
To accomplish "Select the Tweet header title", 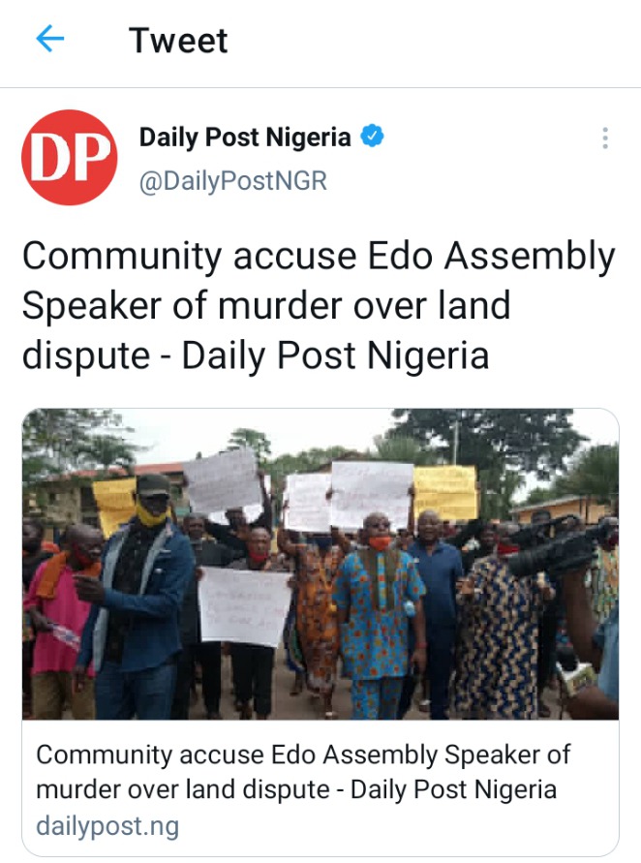I will (x=178, y=40).
